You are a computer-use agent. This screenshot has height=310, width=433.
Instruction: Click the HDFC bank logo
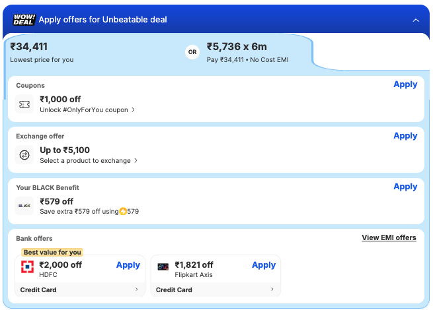[x=27, y=266]
